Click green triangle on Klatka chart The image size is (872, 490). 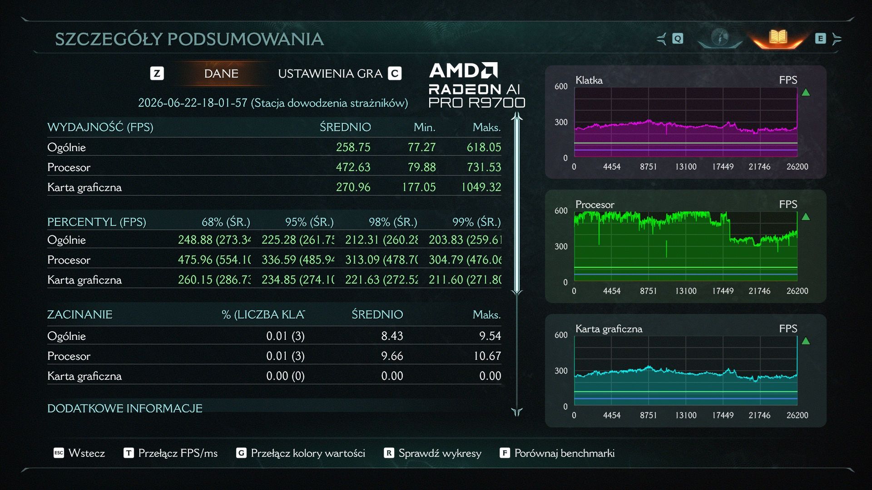coord(806,93)
